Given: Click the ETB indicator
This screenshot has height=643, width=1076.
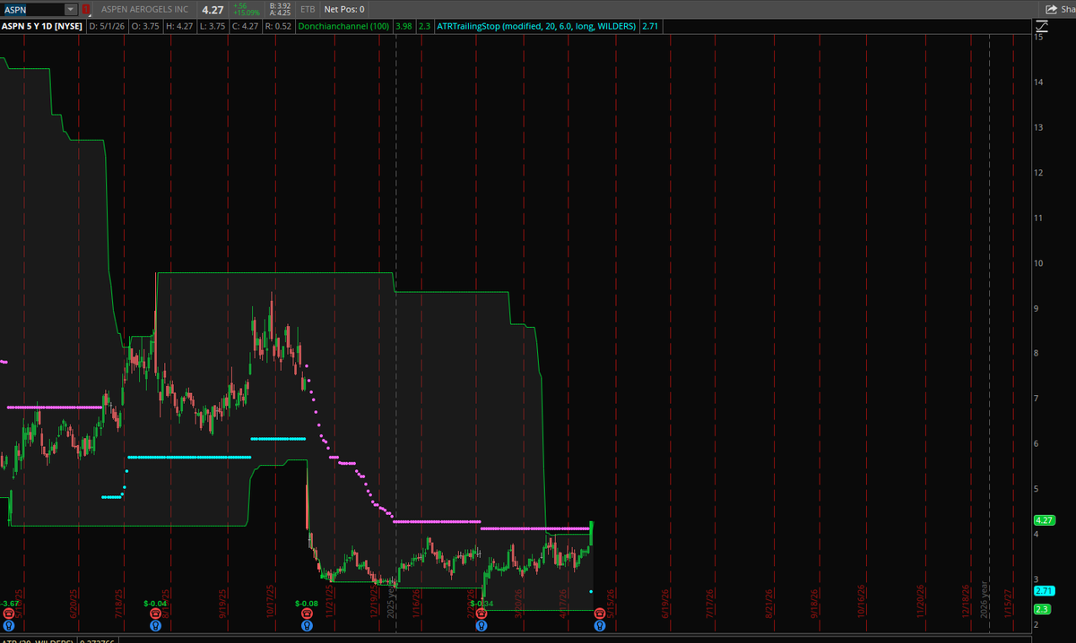Looking at the screenshot, I should coord(308,9).
